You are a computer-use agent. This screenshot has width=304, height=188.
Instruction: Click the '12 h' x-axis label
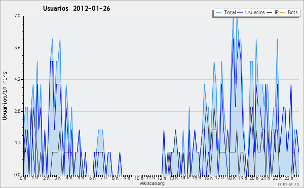click(x=162, y=178)
